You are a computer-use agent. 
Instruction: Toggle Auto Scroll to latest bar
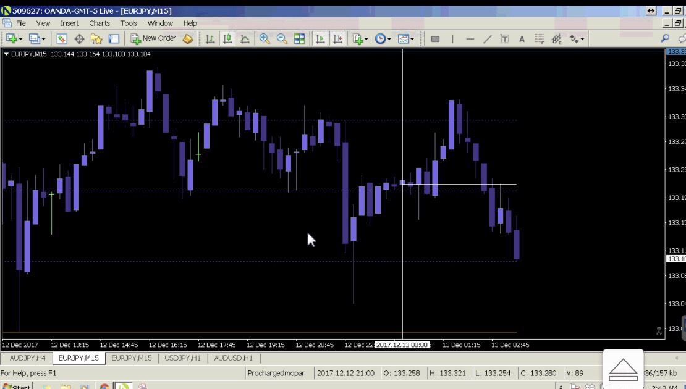(320, 39)
